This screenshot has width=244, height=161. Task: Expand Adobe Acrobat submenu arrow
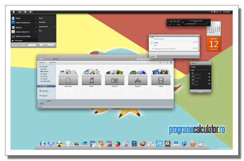[x=36, y=32]
